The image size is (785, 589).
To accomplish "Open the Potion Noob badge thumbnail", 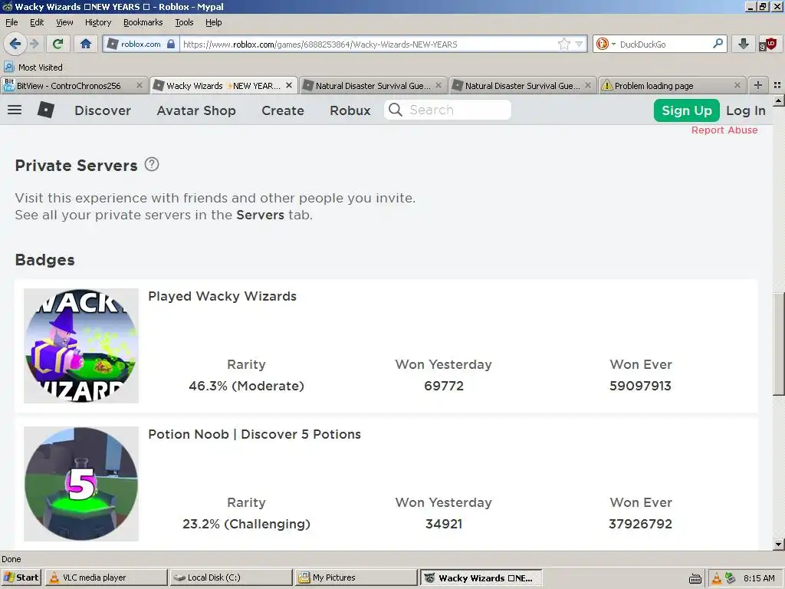I will pyautogui.click(x=81, y=484).
